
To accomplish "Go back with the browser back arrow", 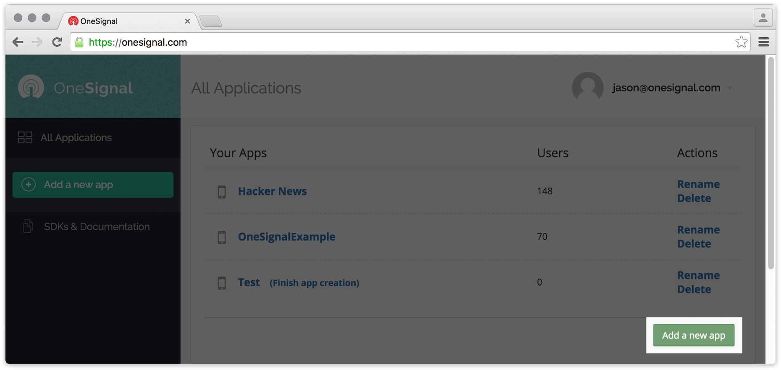I will coord(18,42).
